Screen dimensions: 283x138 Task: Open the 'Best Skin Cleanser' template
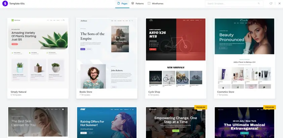point(38,122)
